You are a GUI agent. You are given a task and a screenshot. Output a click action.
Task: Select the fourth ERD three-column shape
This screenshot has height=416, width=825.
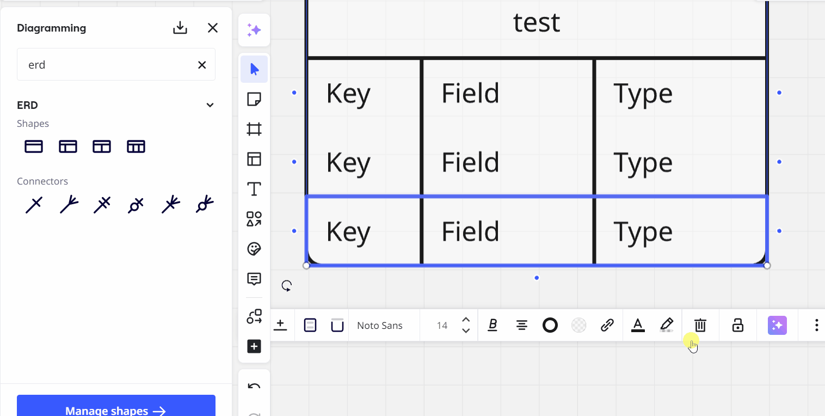pos(136,146)
